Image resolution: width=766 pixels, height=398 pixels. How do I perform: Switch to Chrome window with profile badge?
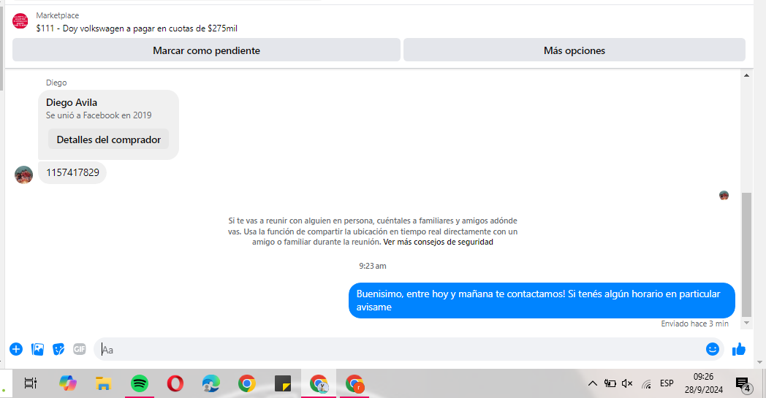[x=319, y=383]
